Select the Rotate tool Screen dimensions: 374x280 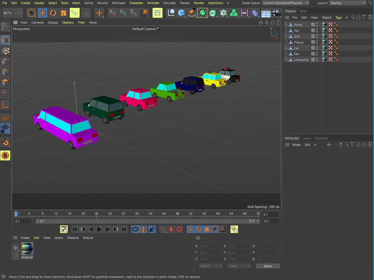53,13
